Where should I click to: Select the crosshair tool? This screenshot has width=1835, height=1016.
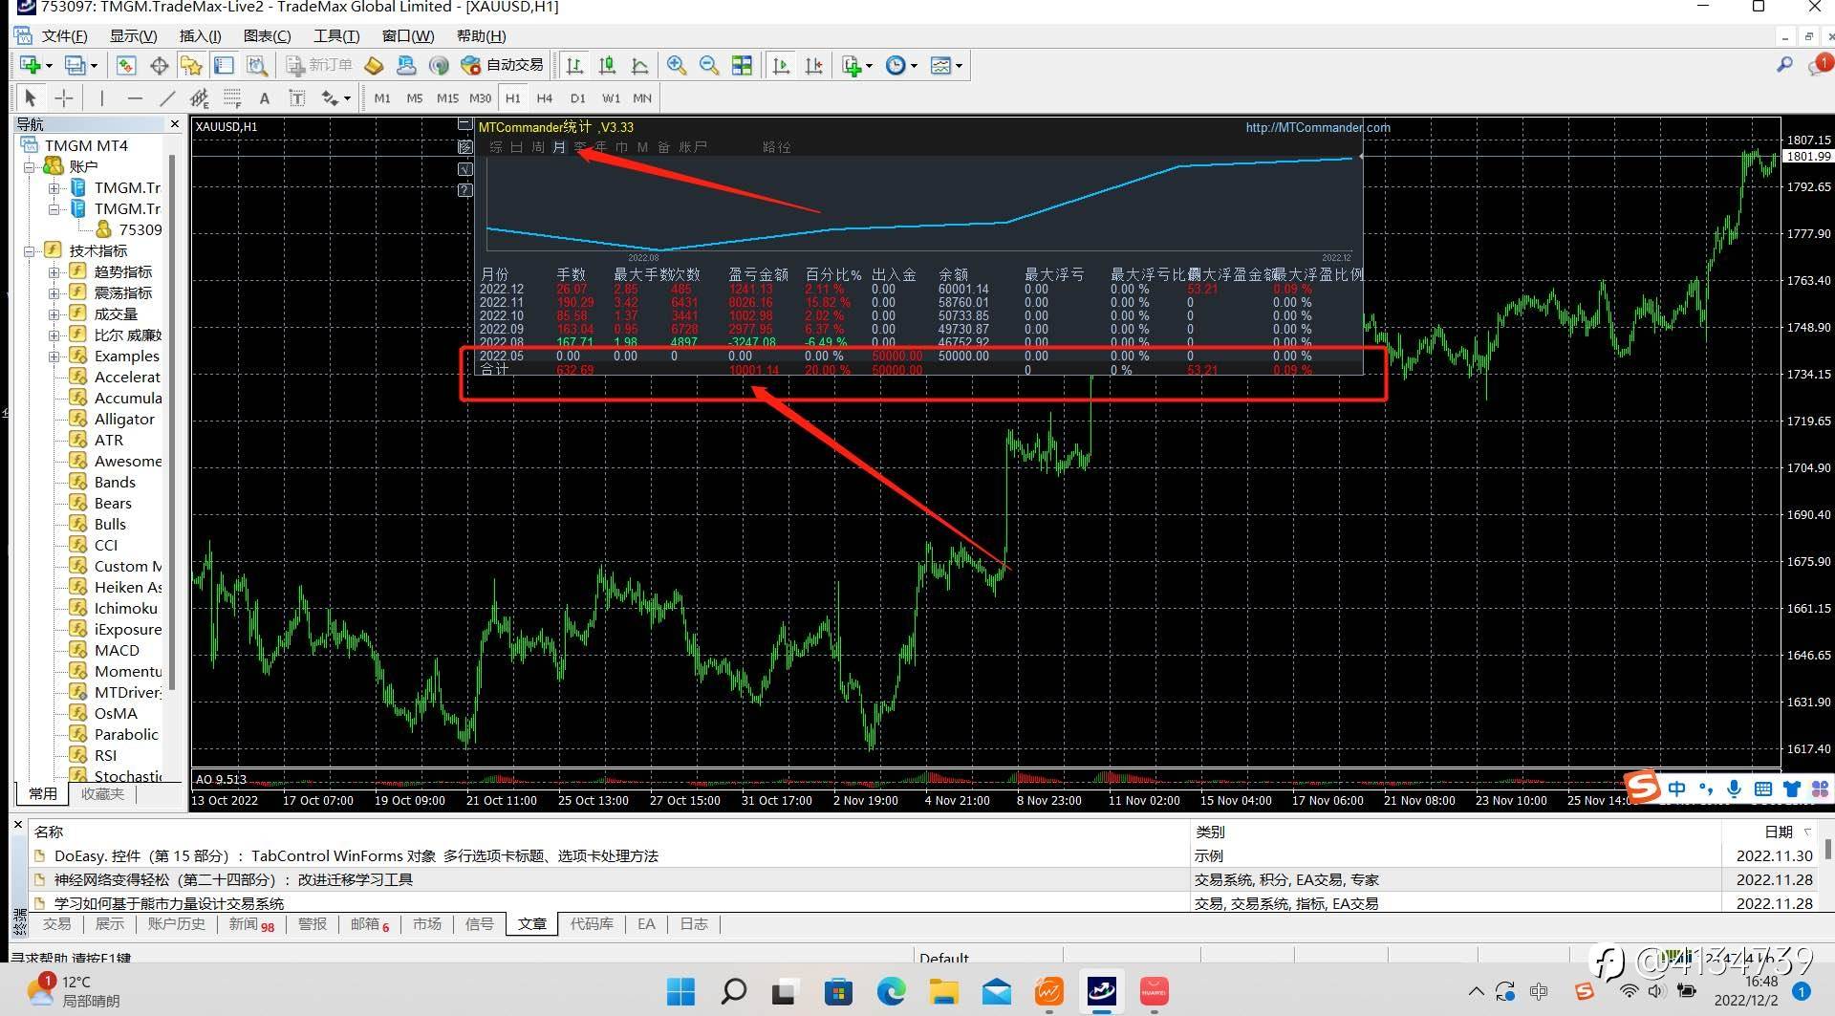coord(64,97)
